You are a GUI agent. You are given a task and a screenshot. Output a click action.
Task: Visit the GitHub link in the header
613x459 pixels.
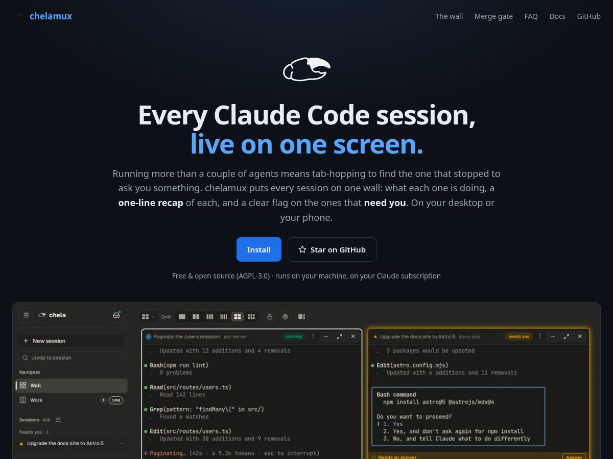[588, 16]
